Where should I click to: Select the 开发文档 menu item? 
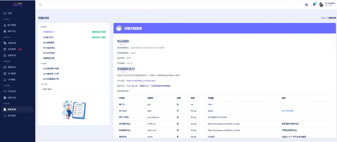(18, 110)
